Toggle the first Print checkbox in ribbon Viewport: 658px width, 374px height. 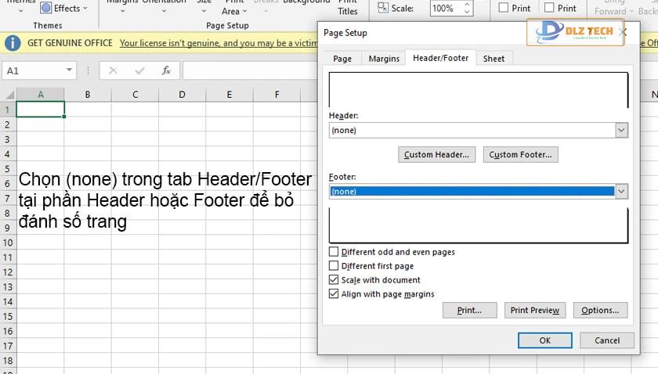(504, 8)
